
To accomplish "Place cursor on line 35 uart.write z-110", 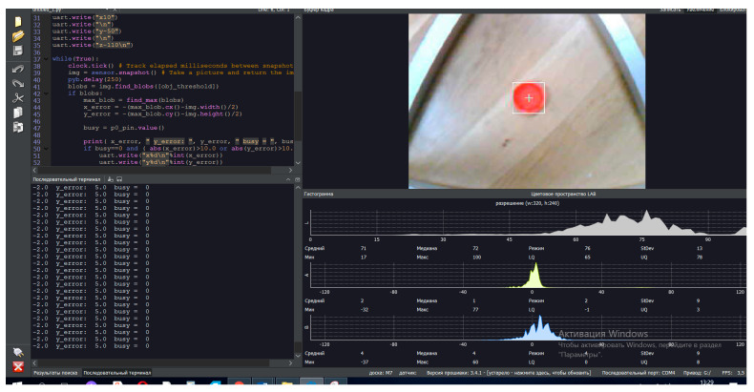I will tap(93, 45).
